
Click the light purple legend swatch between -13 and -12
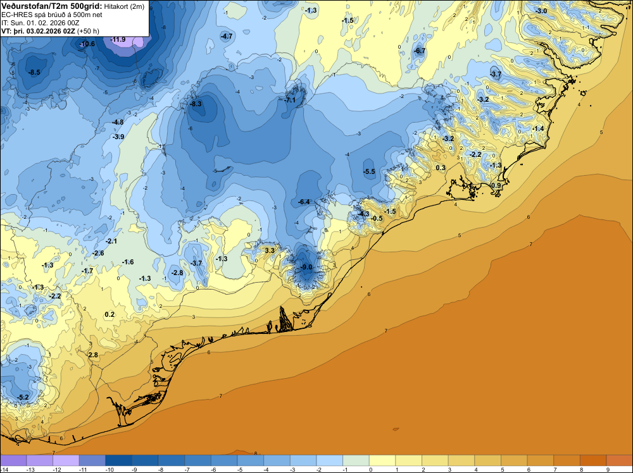40,460
